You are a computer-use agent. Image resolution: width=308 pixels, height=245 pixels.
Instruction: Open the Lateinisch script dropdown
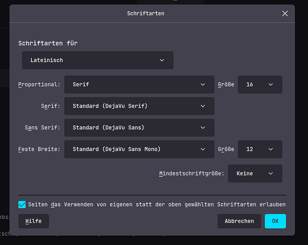[98, 60]
